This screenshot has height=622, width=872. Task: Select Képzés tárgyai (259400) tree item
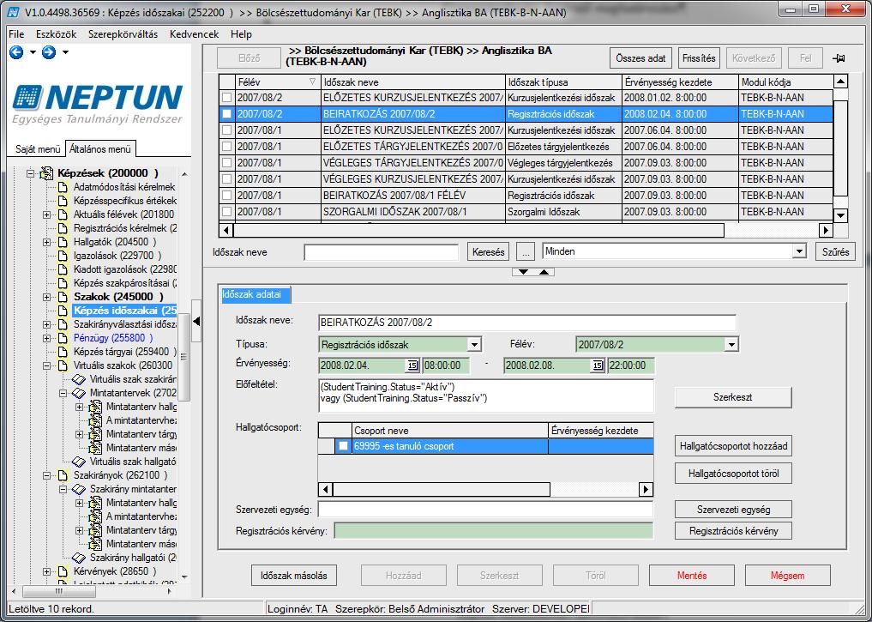coord(124,352)
